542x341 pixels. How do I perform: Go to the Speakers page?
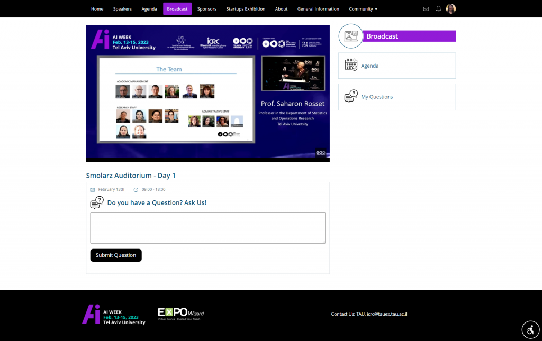122,9
